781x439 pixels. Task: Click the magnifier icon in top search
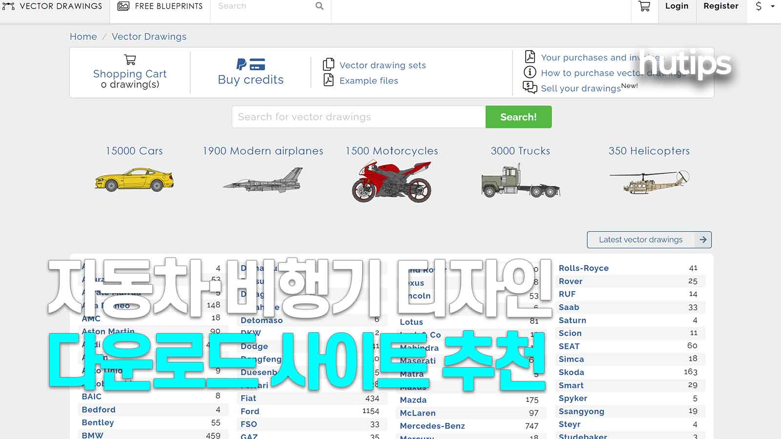[x=320, y=6]
